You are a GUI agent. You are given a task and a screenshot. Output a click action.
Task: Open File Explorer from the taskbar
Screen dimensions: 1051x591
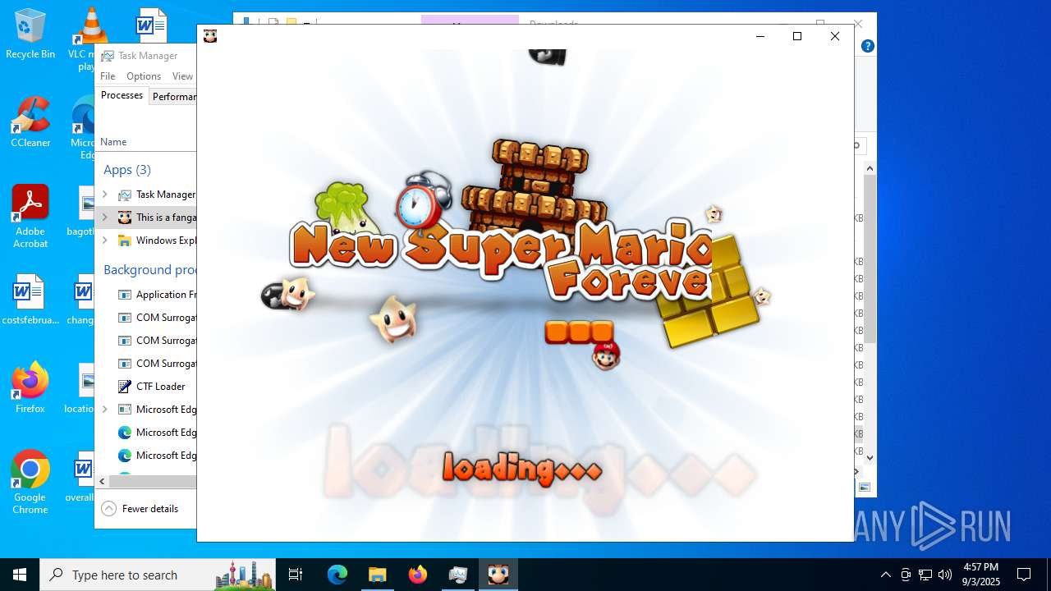click(x=377, y=575)
